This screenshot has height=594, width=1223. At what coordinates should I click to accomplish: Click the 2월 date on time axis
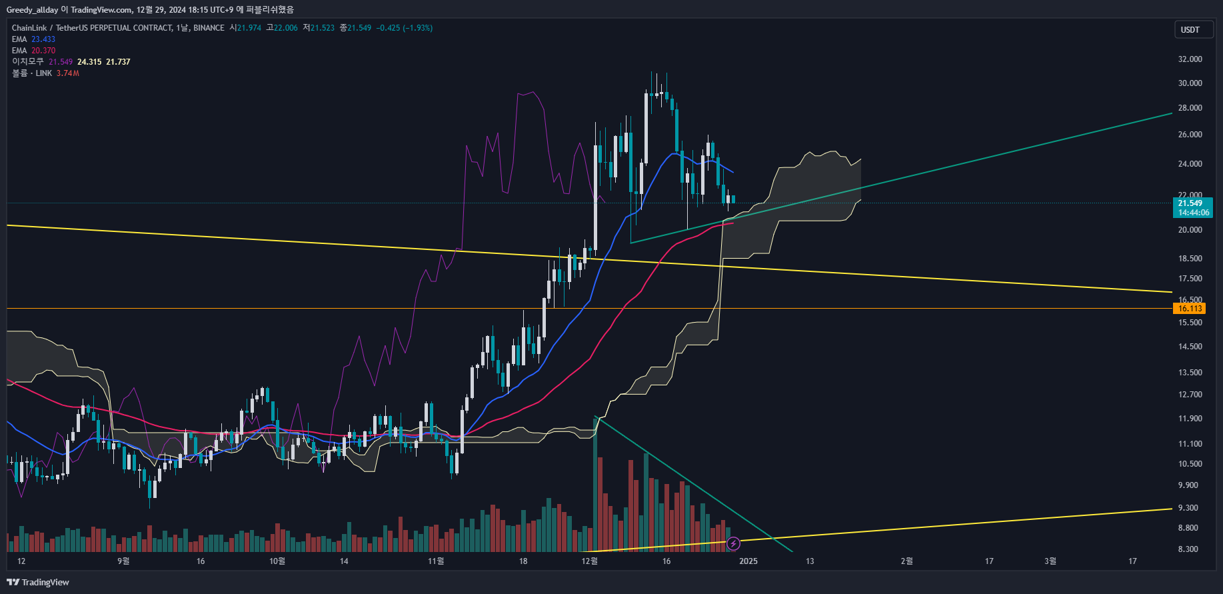coord(907,561)
